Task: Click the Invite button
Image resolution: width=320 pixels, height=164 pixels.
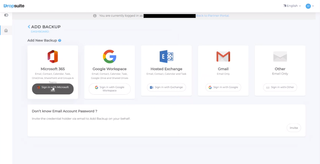Action: tap(294, 128)
